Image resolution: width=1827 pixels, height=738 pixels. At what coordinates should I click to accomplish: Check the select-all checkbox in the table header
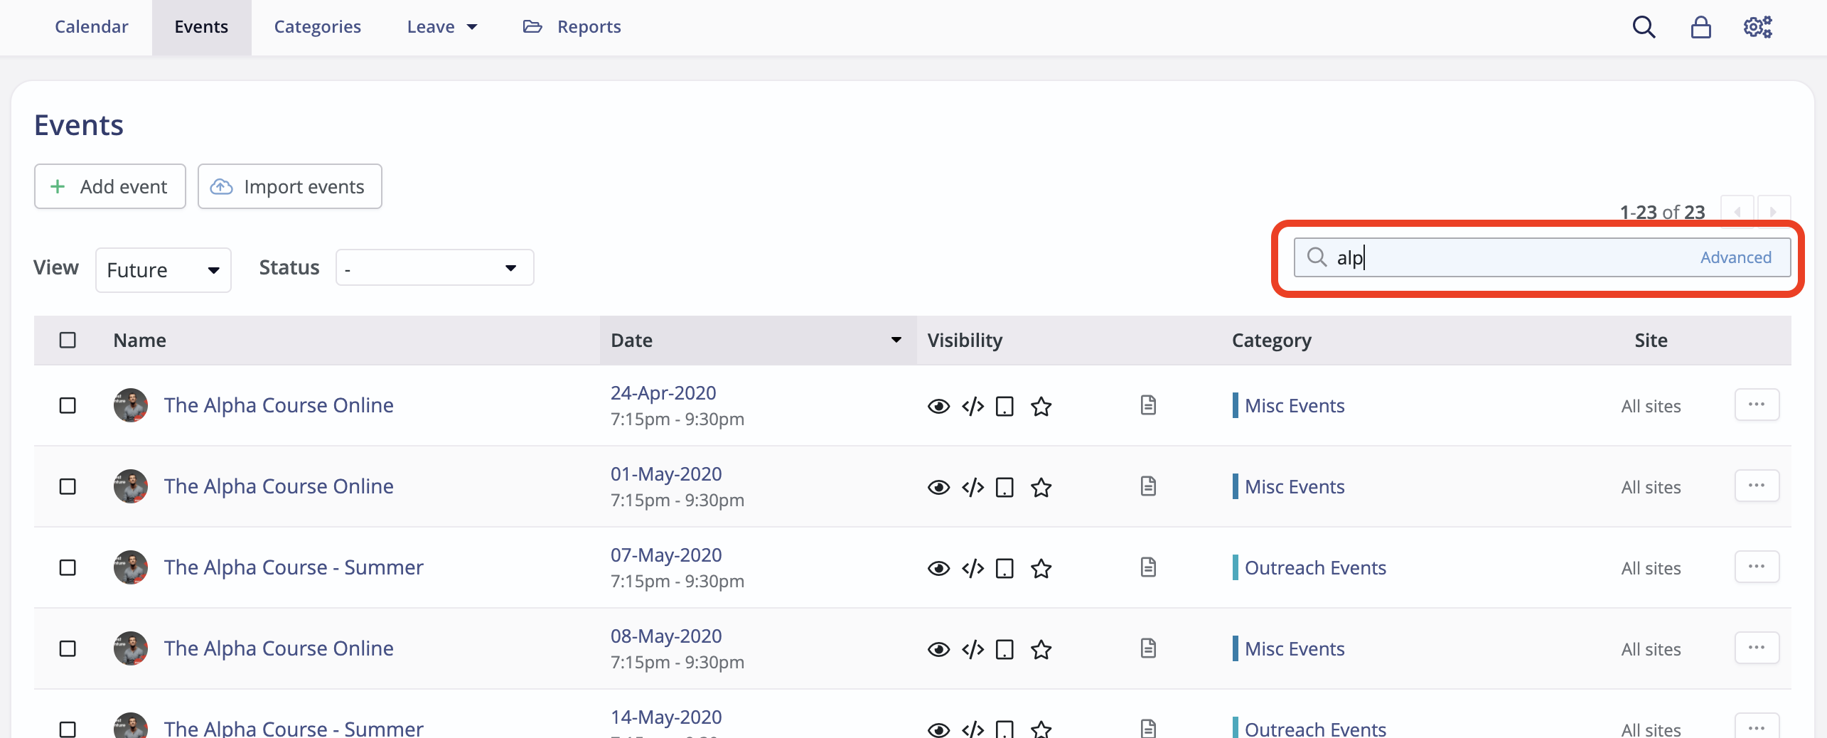click(68, 341)
